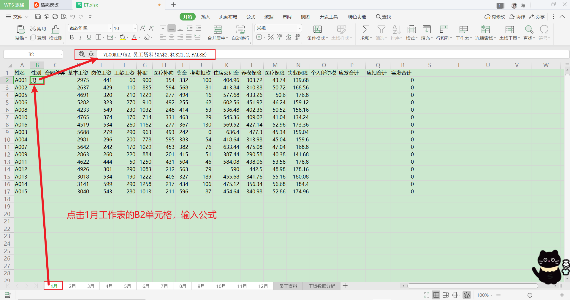Select the Format Painter (格式刷) tool

pos(56,33)
